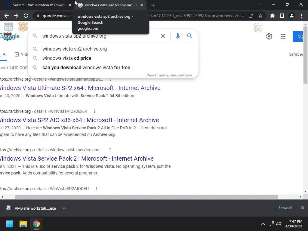Open a new tab with the plus button

(153, 5)
